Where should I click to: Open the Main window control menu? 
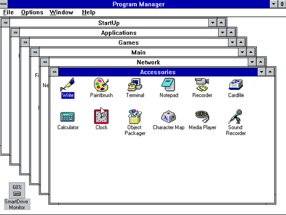35,52
